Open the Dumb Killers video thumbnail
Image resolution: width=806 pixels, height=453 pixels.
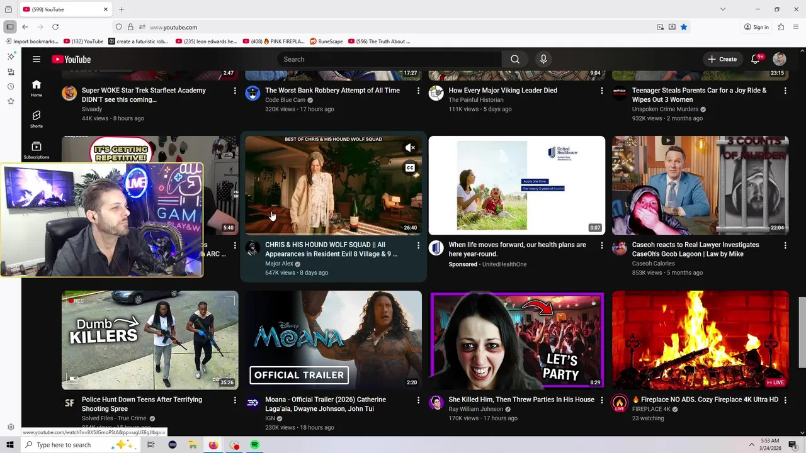point(150,340)
